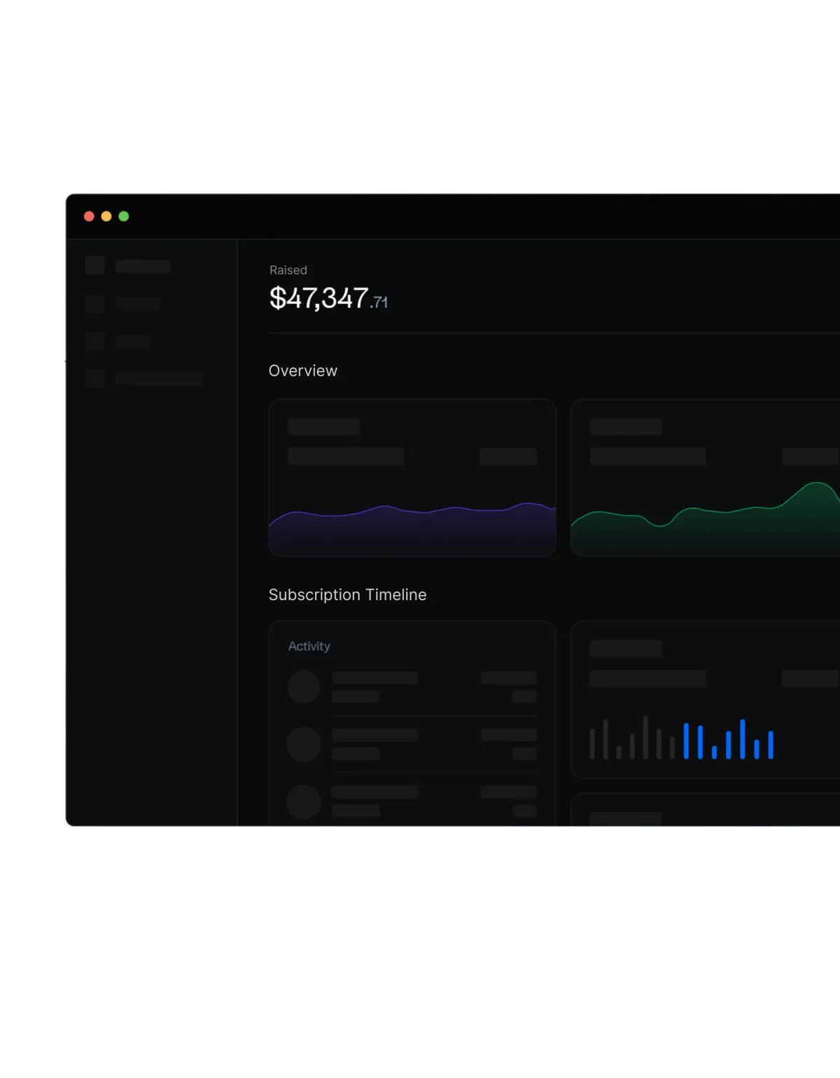Image resolution: width=840 pixels, height=1078 pixels.
Task: Select the Raised label
Action: [288, 270]
